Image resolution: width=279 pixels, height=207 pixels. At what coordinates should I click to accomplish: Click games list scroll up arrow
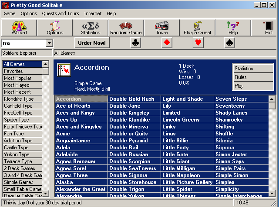point(272,99)
